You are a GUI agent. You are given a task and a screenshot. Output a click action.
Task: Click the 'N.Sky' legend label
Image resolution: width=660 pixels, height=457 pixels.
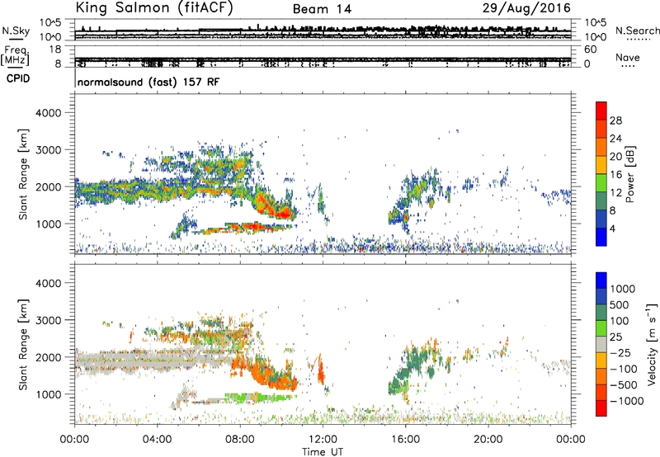[x=16, y=31]
